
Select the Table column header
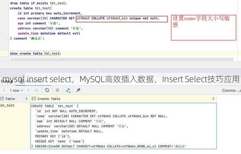point(15,99)
